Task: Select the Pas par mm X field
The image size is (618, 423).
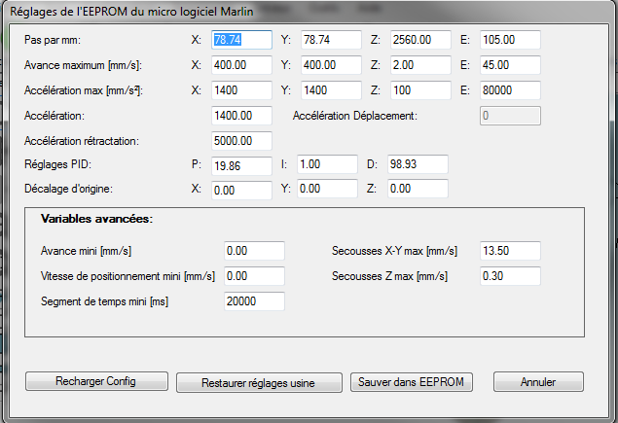Action: click(241, 40)
